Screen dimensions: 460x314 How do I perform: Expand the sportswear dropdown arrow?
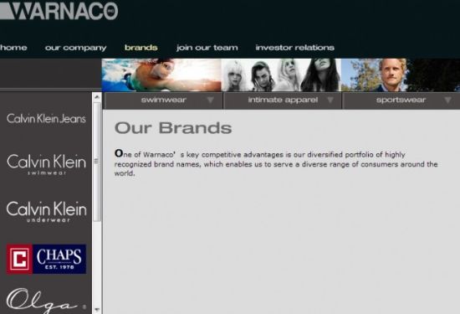(x=447, y=100)
